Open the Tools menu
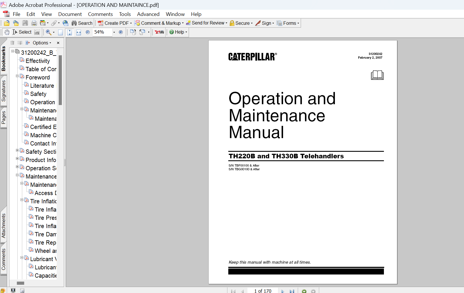The height and width of the screenshot is (293, 464). 125,14
